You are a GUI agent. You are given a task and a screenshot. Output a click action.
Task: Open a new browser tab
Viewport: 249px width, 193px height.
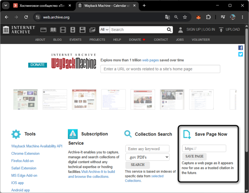(x=144, y=6)
